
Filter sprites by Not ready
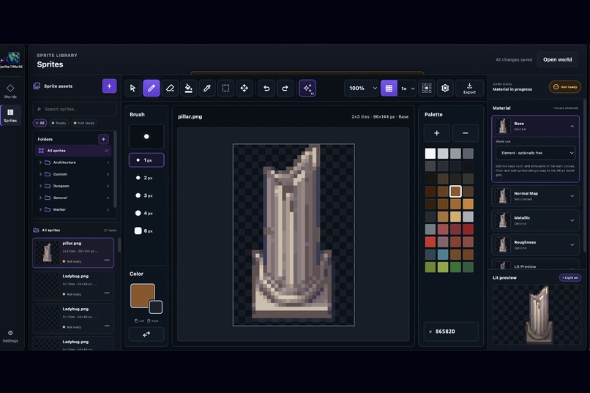coord(84,123)
